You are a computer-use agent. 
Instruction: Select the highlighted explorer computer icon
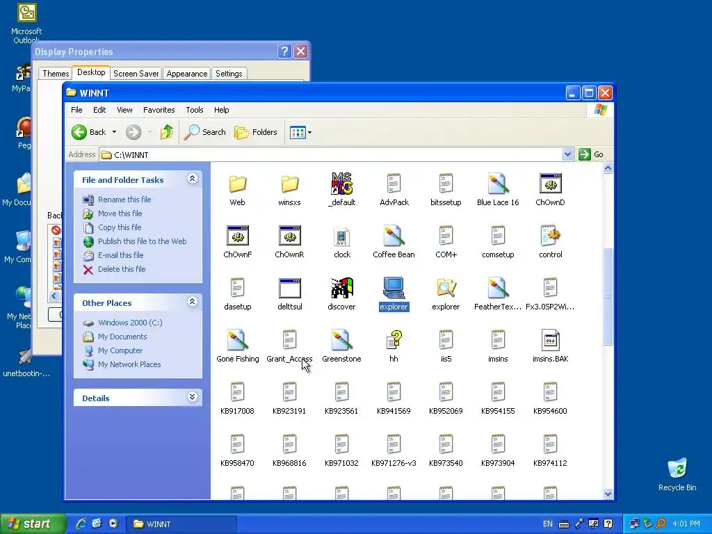pyautogui.click(x=394, y=288)
